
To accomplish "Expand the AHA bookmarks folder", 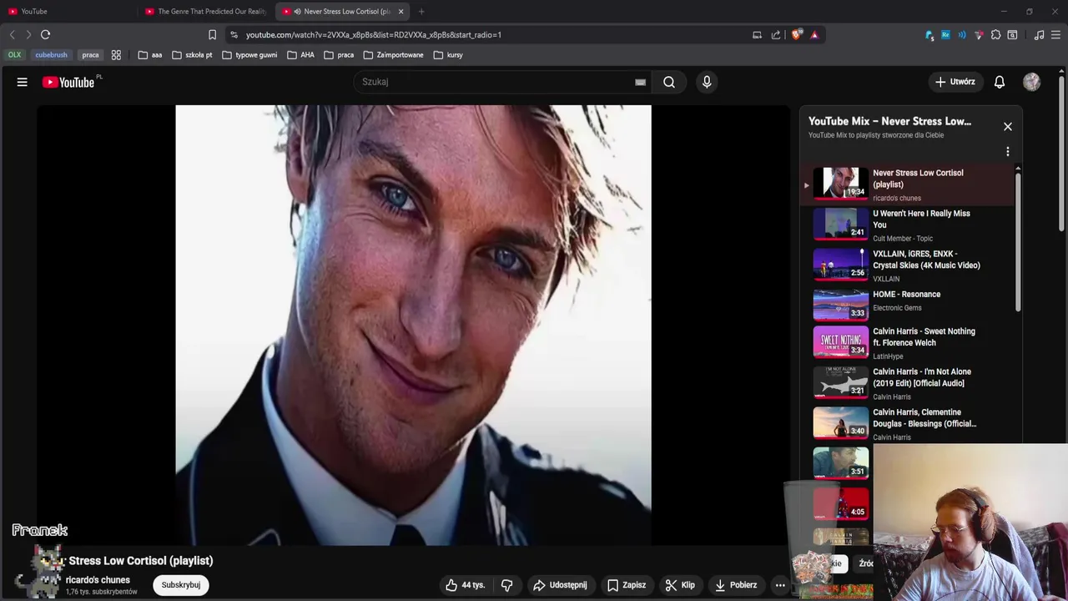I will [x=300, y=55].
